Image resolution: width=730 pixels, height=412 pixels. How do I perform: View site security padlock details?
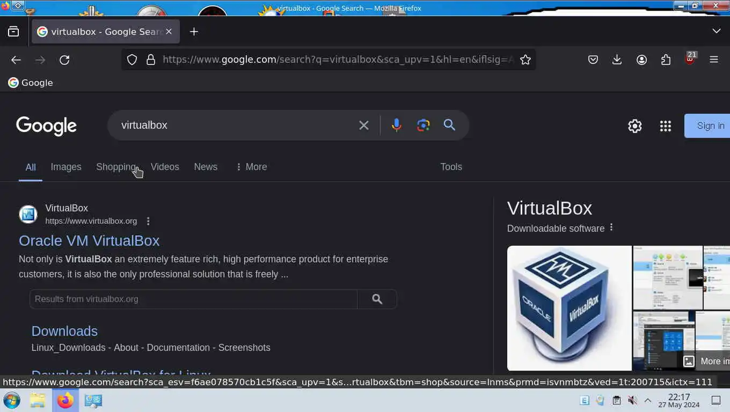click(151, 60)
